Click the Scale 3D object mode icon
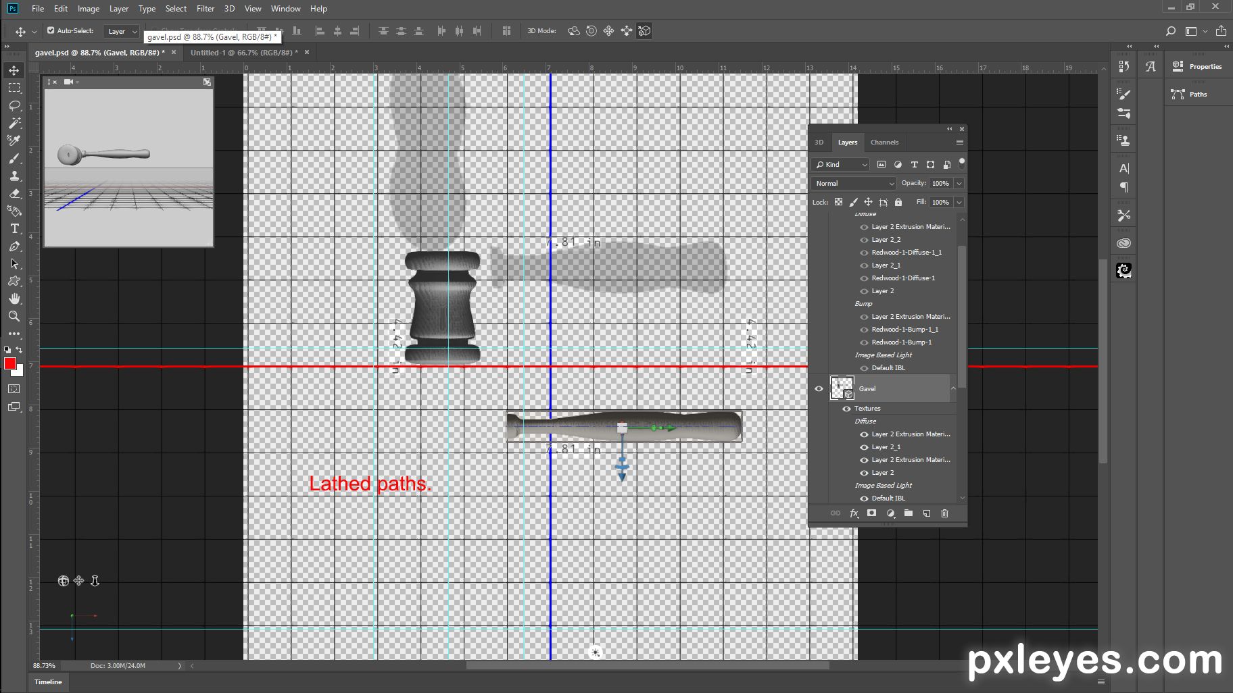Image resolution: width=1233 pixels, height=693 pixels. [x=644, y=31]
